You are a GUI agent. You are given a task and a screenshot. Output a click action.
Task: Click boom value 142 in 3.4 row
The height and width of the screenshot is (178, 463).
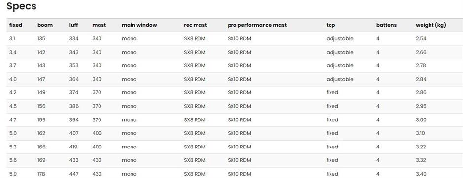[x=41, y=52]
